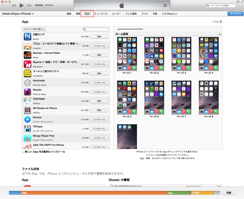Click the 同期 sync button
The width and height of the screenshot is (244, 199).
[x=229, y=193]
